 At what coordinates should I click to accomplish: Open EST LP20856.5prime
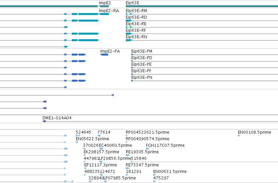[x=115, y=159]
